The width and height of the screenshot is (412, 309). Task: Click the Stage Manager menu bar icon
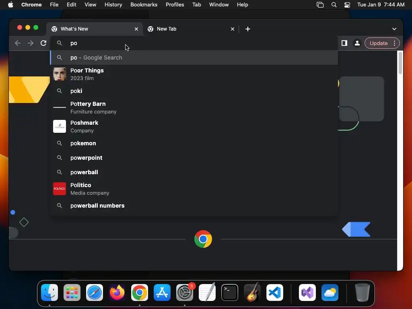click(320, 5)
